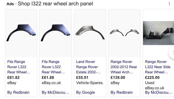Screen dimensions: 174x99
Task: Select the £139.00 price on the eBay listing
Action: [118, 78]
